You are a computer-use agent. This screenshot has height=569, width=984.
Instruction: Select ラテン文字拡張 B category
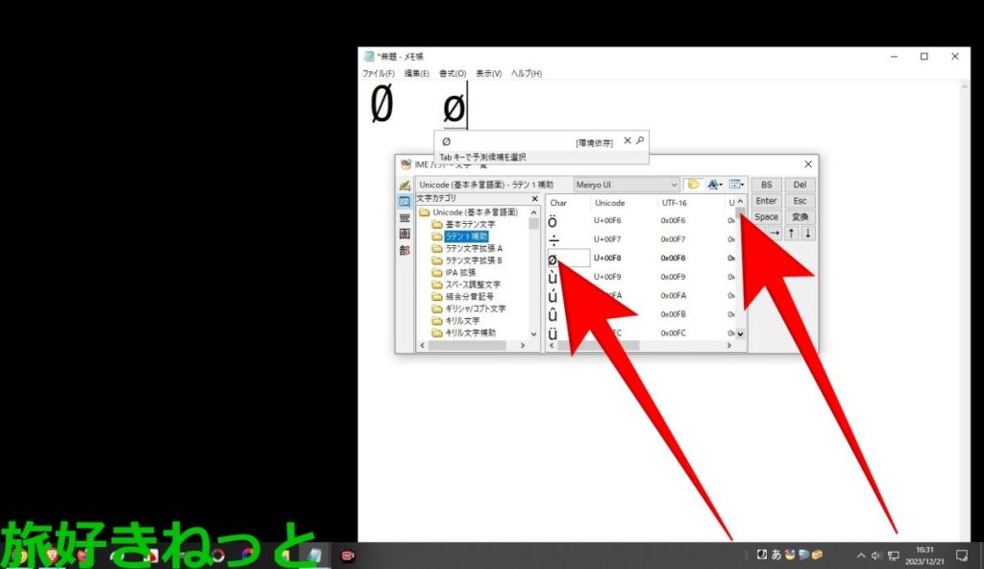click(474, 260)
